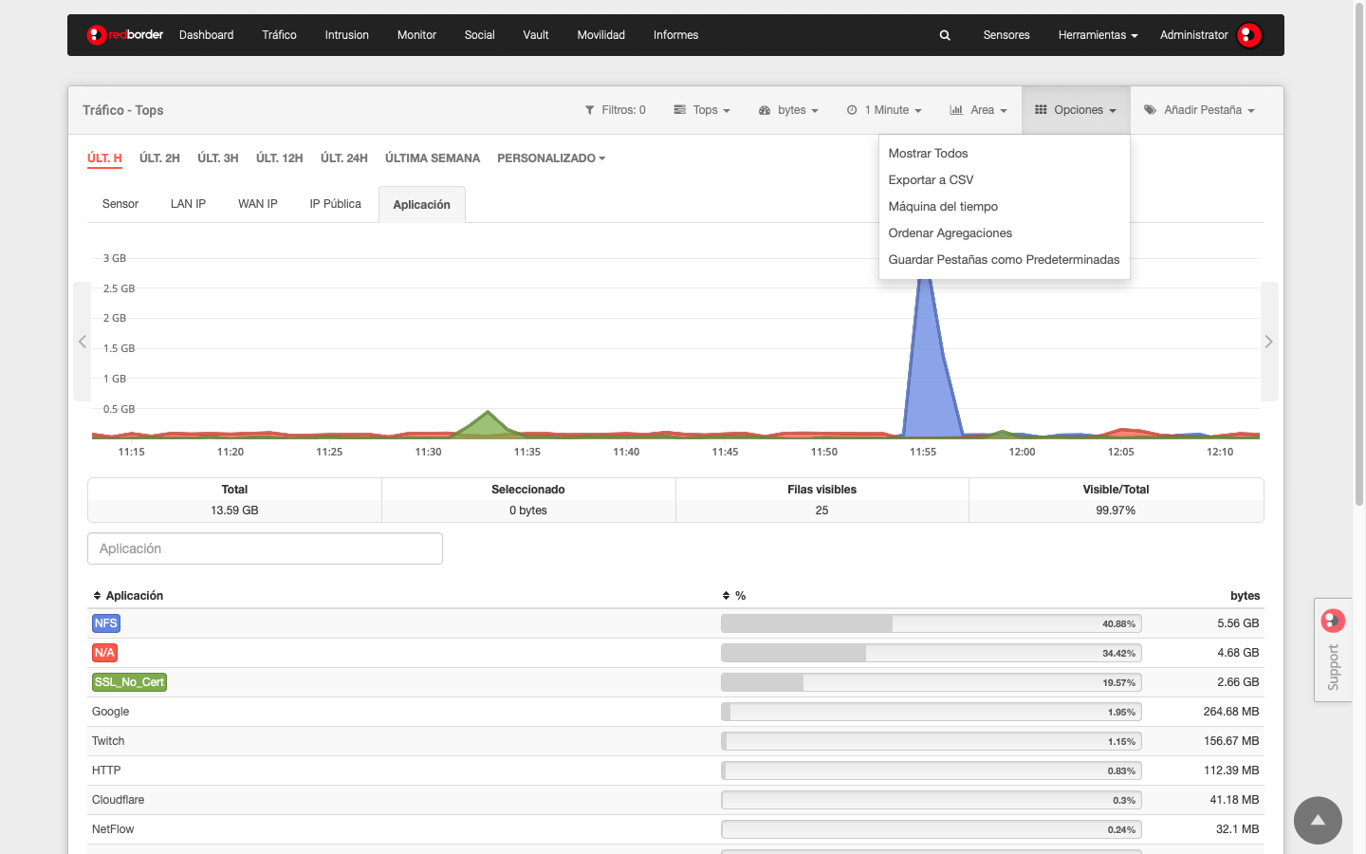Click the Cloudflare application row
This screenshot has height=854, width=1366.
click(675, 800)
